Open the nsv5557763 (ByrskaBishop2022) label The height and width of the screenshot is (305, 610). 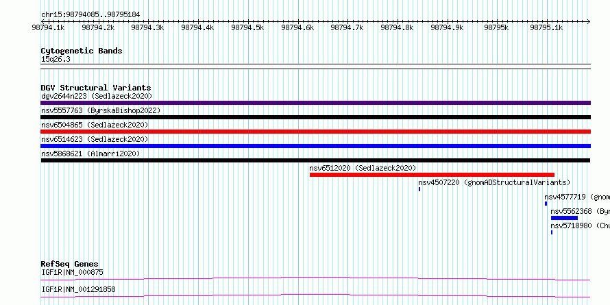coord(101,110)
